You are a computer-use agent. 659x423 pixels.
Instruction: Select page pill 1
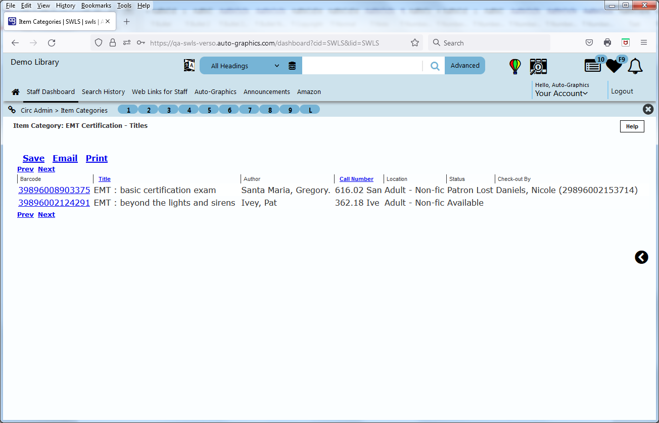(128, 110)
